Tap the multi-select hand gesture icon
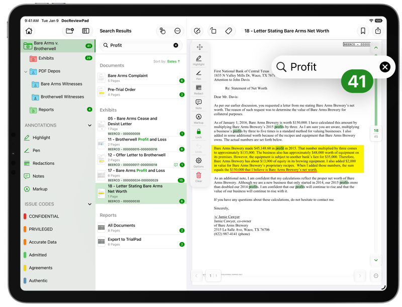The image size is (402, 307). click(162, 31)
